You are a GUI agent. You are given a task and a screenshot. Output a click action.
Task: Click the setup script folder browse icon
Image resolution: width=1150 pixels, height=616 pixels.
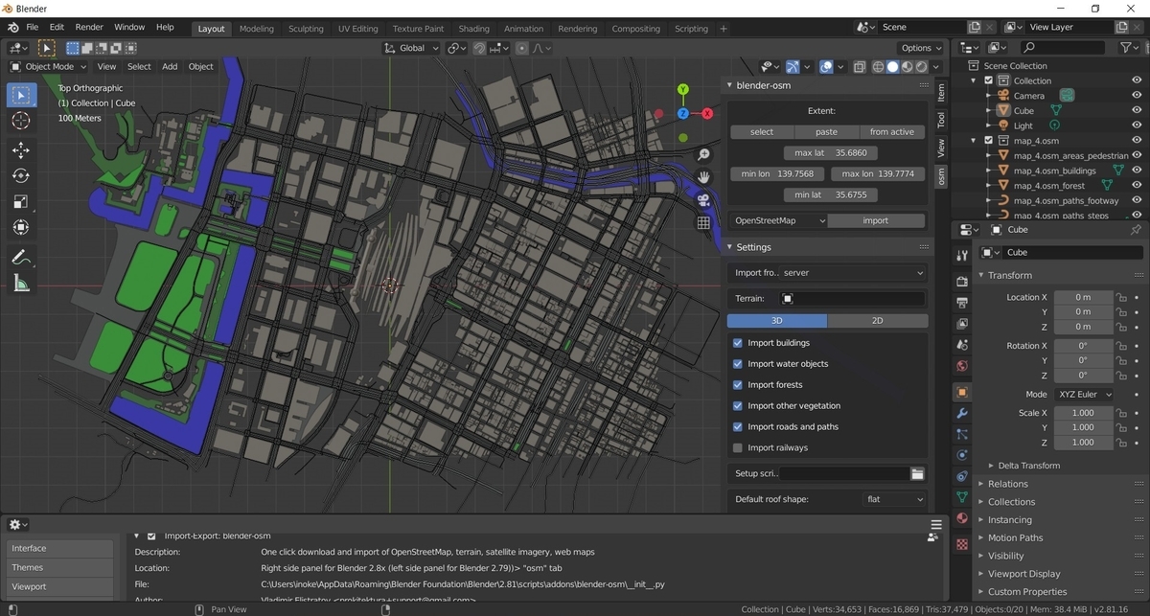[x=917, y=473]
